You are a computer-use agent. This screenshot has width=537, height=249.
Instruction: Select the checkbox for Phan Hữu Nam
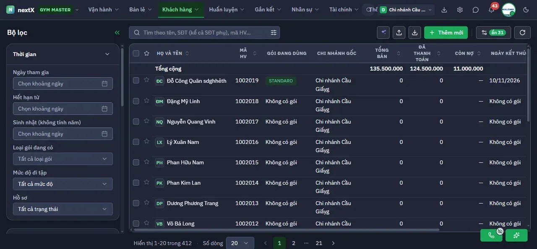[x=136, y=162]
